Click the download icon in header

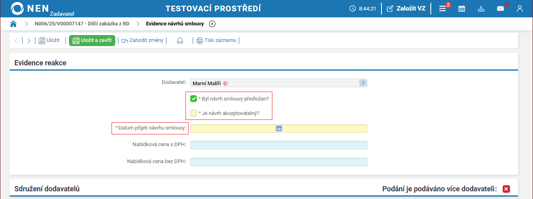(x=481, y=8)
